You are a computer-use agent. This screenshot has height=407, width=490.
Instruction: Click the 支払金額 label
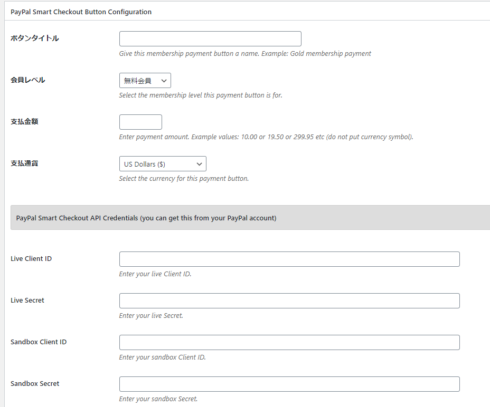click(24, 121)
